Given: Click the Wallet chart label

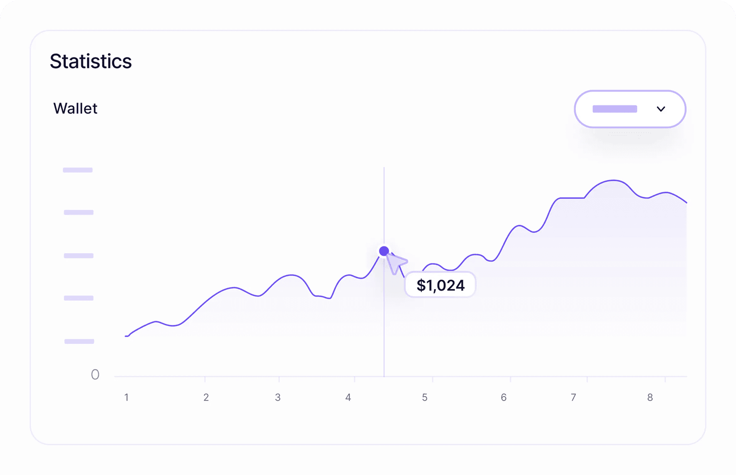Looking at the screenshot, I should click(x=75, y=108).
